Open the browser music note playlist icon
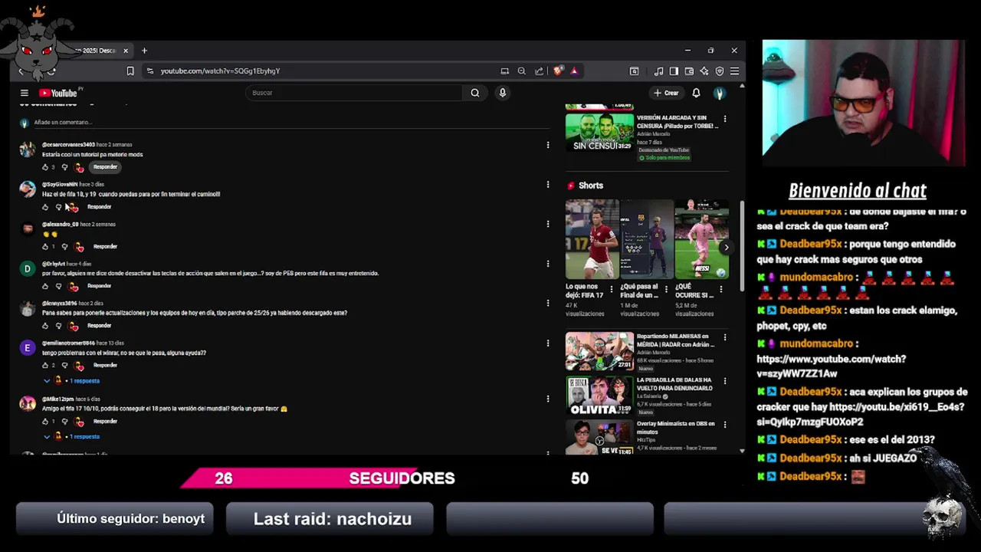This screenshot has width=981, height=552. coord(659,71)
